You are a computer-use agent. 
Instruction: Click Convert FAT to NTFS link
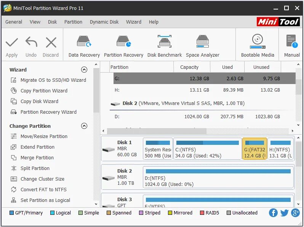[x=43, y=189]
